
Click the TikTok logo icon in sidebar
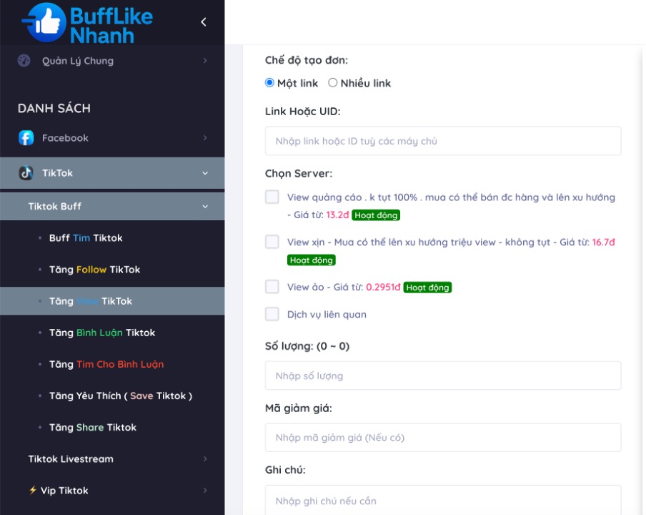coord(26,173)
